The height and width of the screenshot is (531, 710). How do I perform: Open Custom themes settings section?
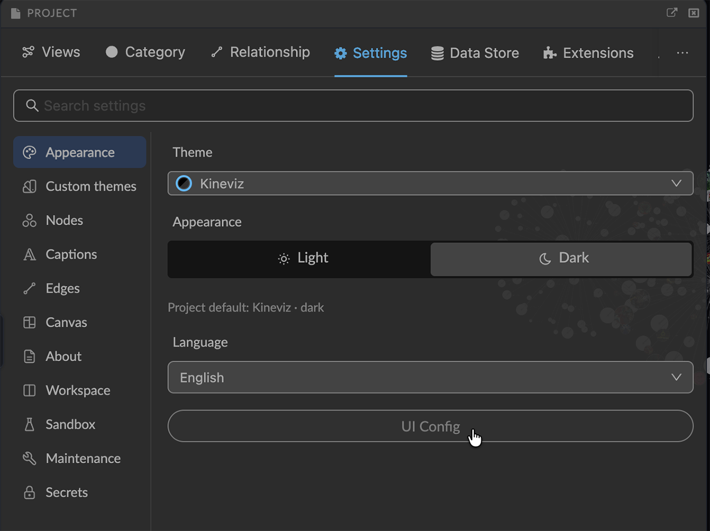[80, 186]
